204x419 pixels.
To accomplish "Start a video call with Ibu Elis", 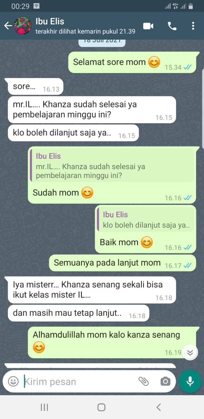I will pos(148,26).
